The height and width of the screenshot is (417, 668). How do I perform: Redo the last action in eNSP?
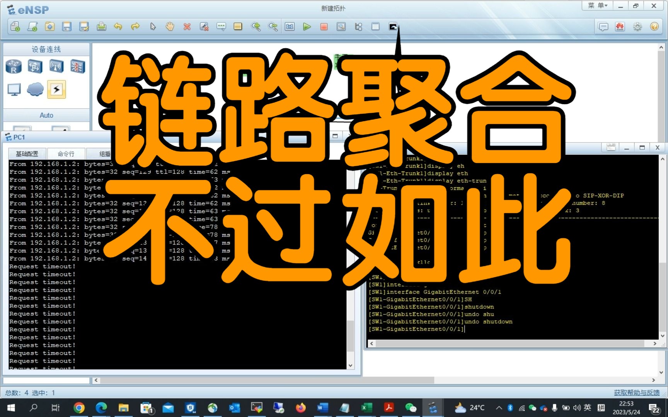coord(135,27)
